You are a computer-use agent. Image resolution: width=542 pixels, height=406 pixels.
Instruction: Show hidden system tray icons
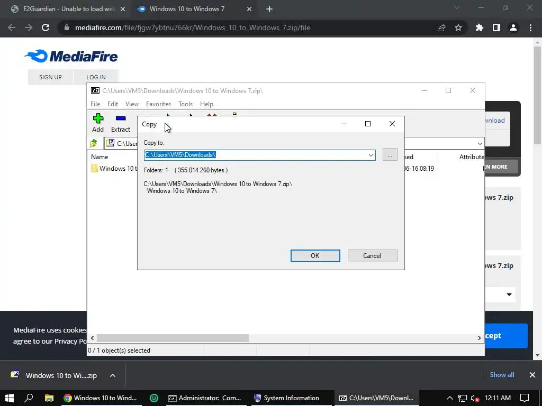click(450, 398)
